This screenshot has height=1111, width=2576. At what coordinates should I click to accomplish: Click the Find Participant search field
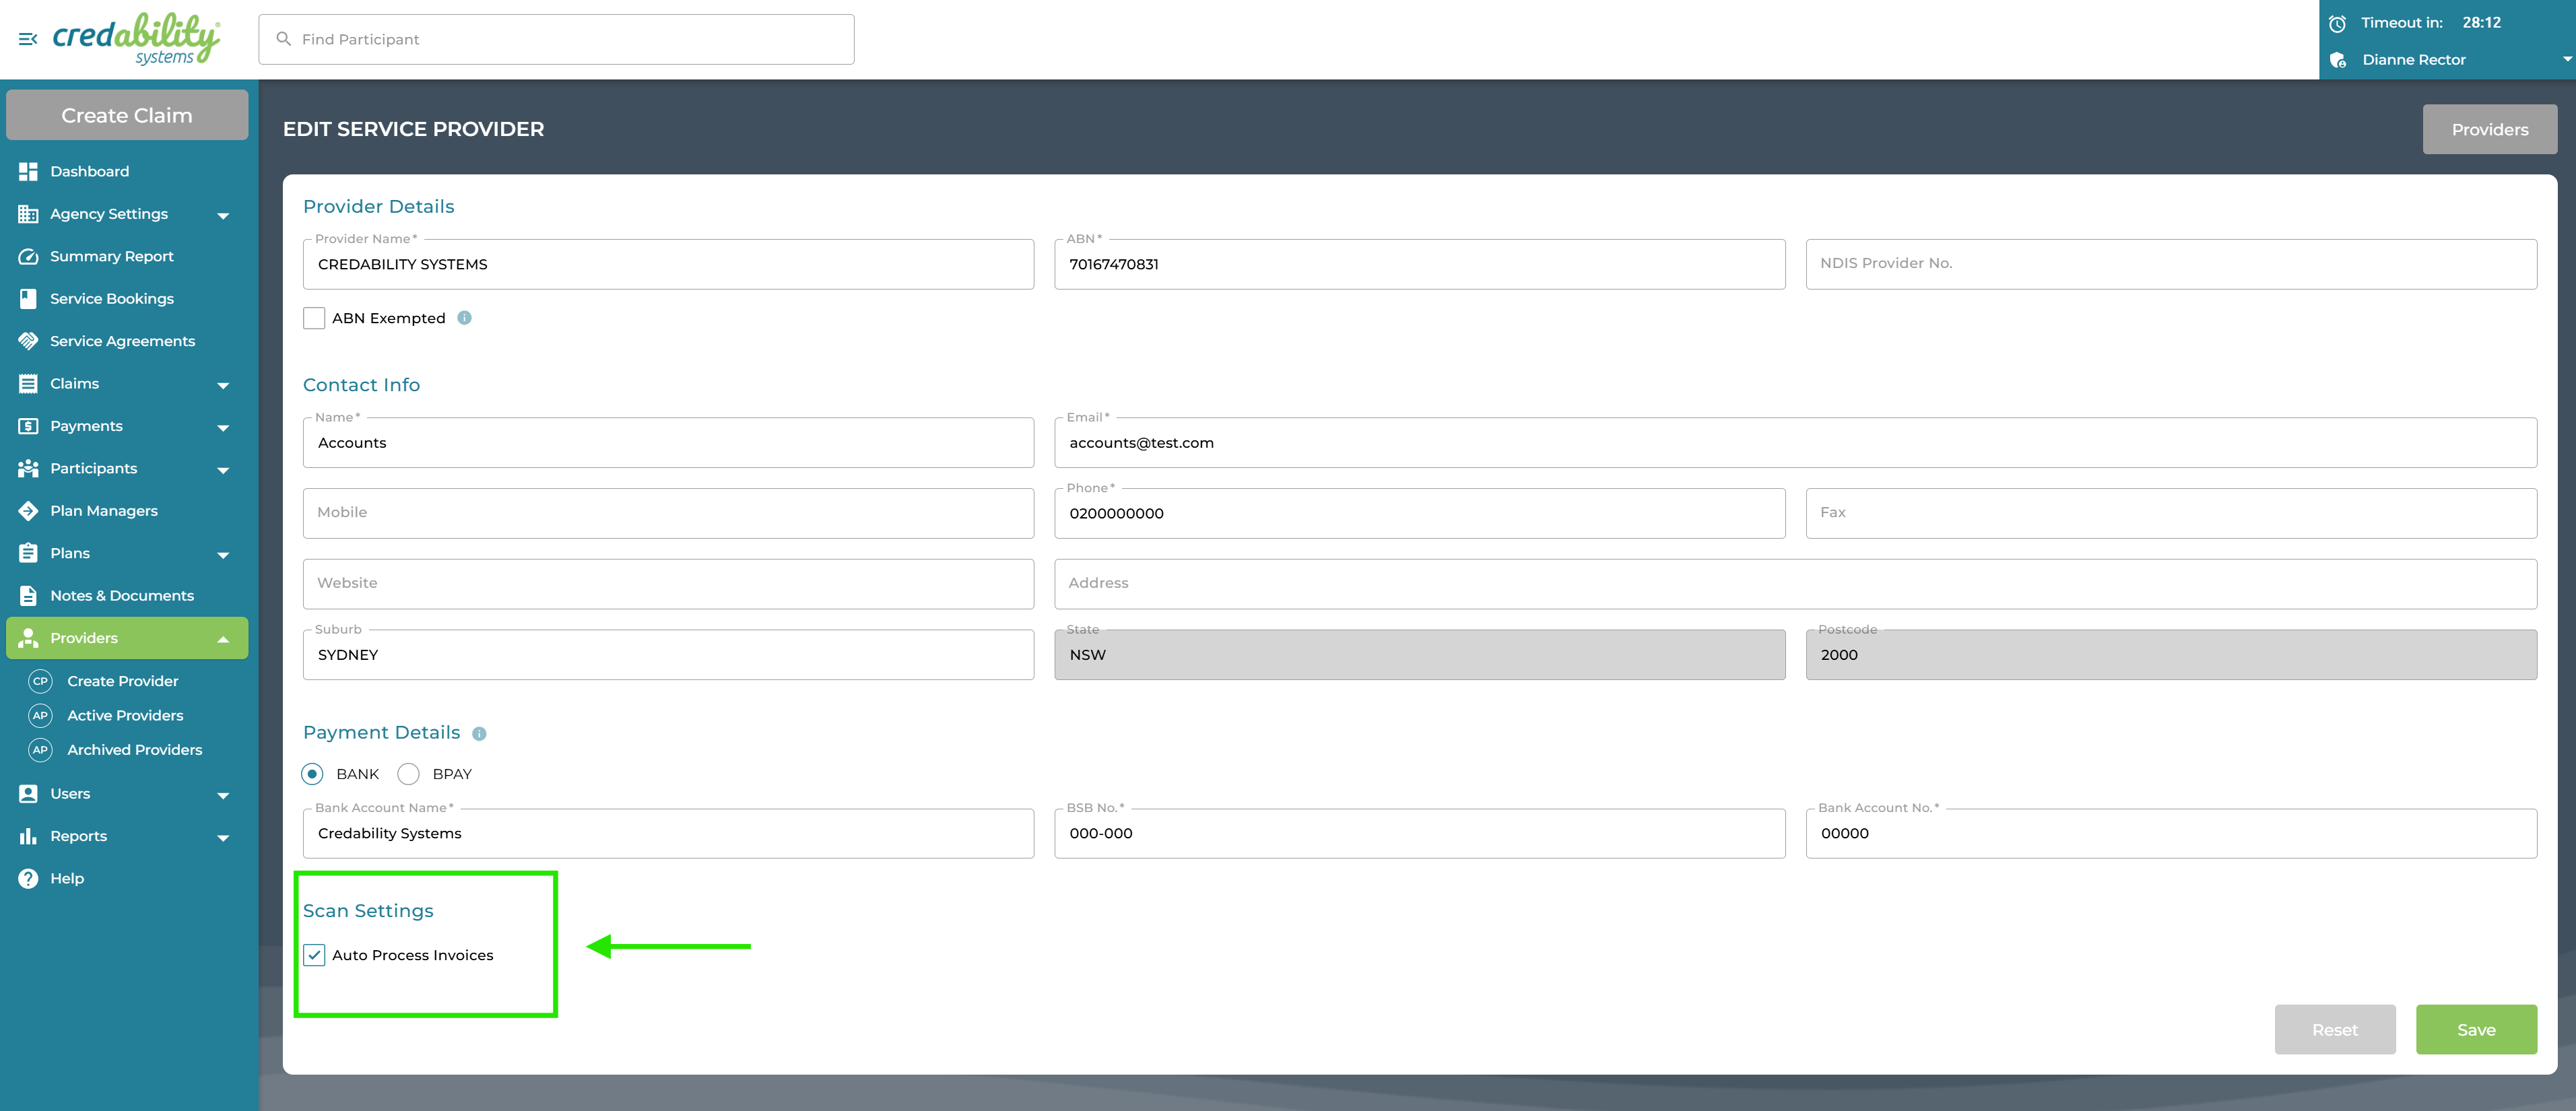tap(556, 39)
